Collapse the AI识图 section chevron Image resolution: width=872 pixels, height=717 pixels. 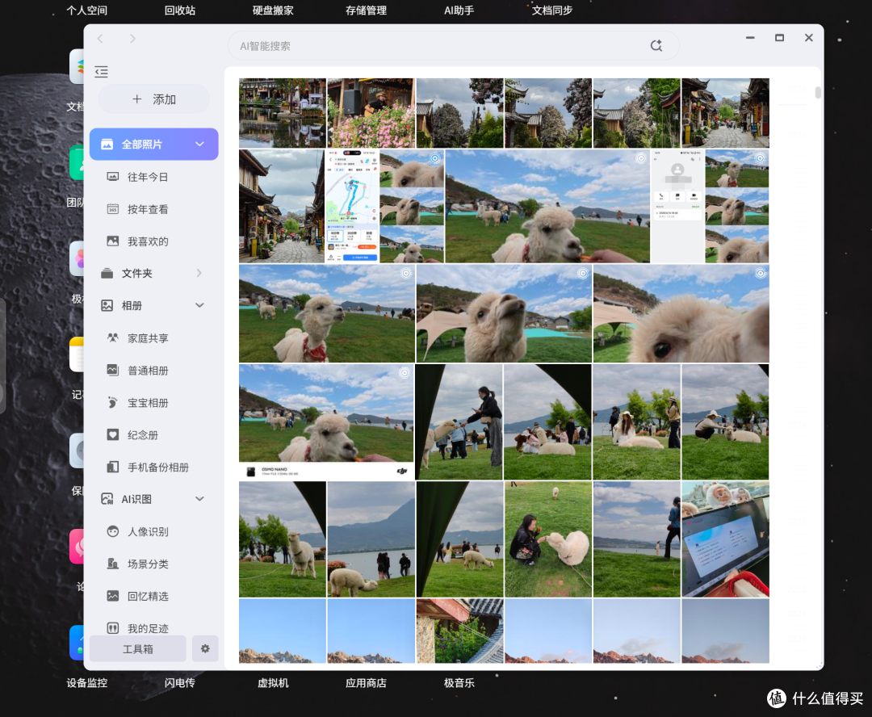coord(199,499)
